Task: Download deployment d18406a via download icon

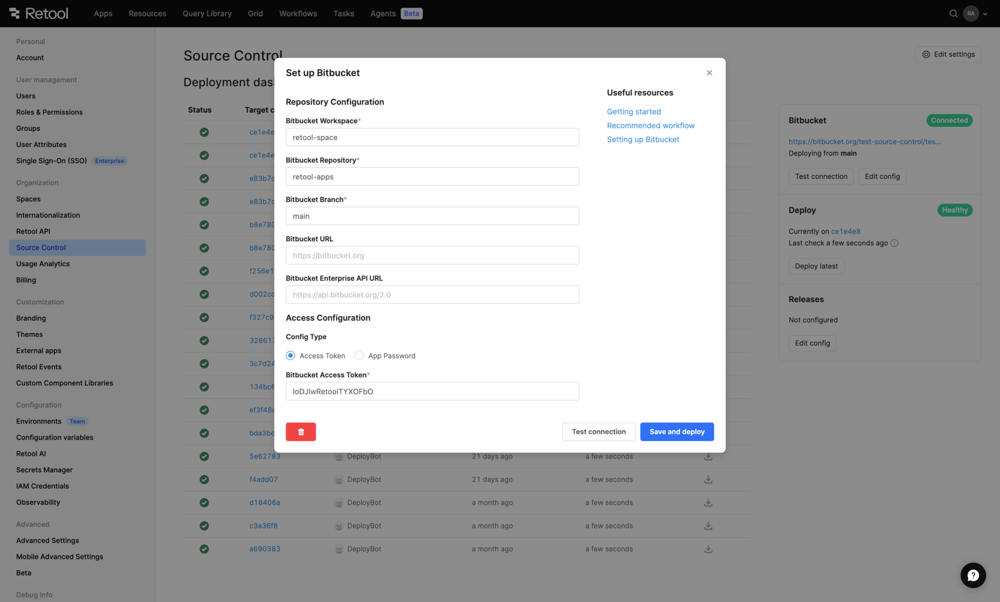Action: click(708, 503)
